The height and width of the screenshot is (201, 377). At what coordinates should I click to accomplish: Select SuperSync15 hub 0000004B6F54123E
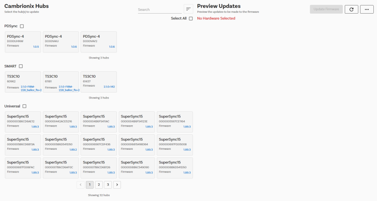click(x=137, y=122)
